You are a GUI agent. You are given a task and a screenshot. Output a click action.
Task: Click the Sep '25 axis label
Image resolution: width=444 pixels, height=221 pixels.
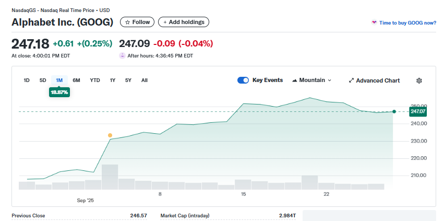(85, 201)
